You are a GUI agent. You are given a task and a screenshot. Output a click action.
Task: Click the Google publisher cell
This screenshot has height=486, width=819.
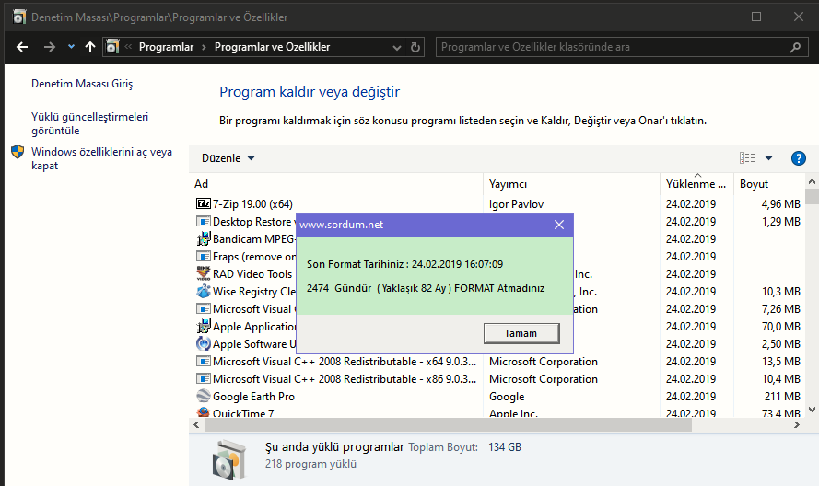pos(507,397)
